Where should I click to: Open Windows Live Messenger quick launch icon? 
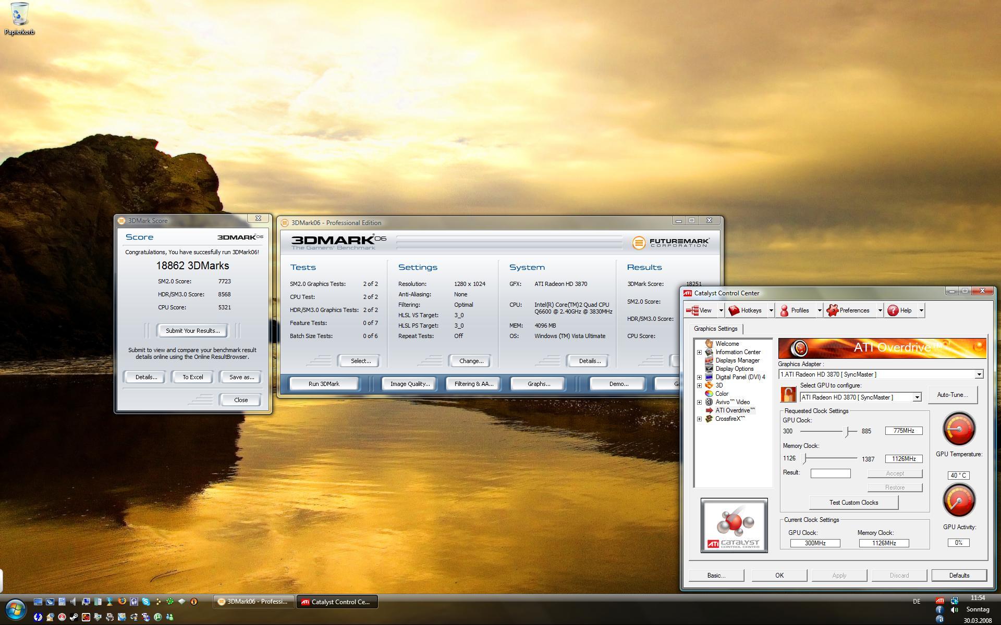pyautogui.click(x=170, y=617)
